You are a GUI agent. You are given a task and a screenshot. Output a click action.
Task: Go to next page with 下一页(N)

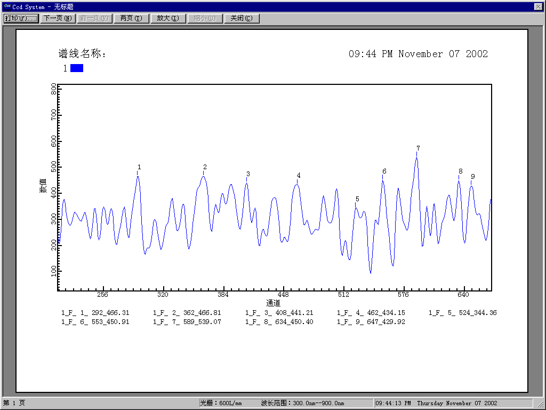58,19
